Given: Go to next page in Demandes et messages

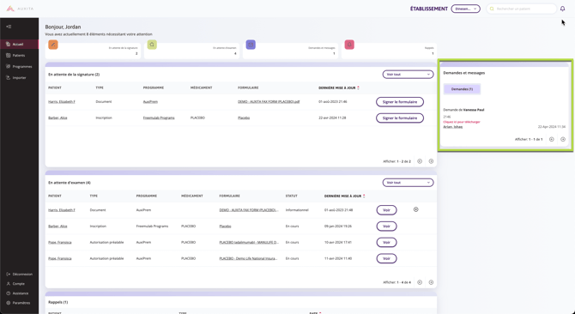Looking at the screenshot, I should click(x=563, y=139).
